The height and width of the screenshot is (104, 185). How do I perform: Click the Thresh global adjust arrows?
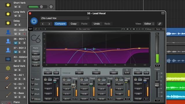[33, 79]
